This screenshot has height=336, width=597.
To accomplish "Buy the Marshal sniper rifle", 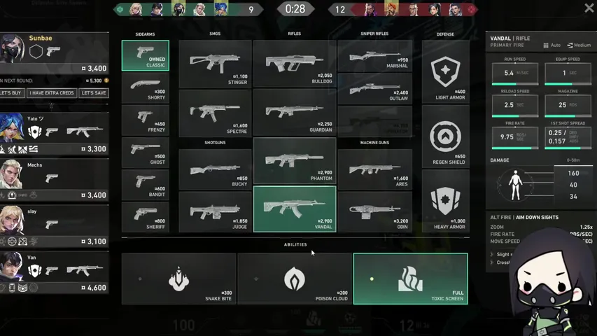I will coord(375,56).
